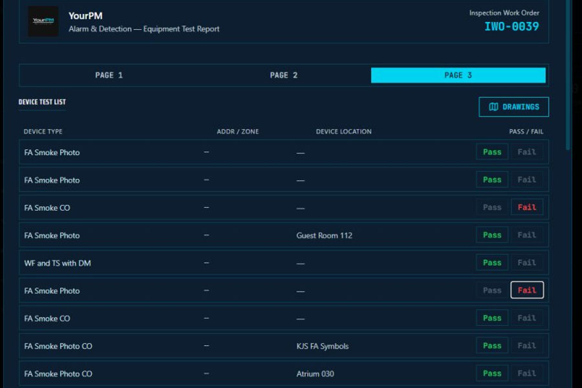Image resolution: width=582 pixels, height=388 pixels.
Task: Select Pass in the failed FA Smoke CO row
Action: pos(492,207)
